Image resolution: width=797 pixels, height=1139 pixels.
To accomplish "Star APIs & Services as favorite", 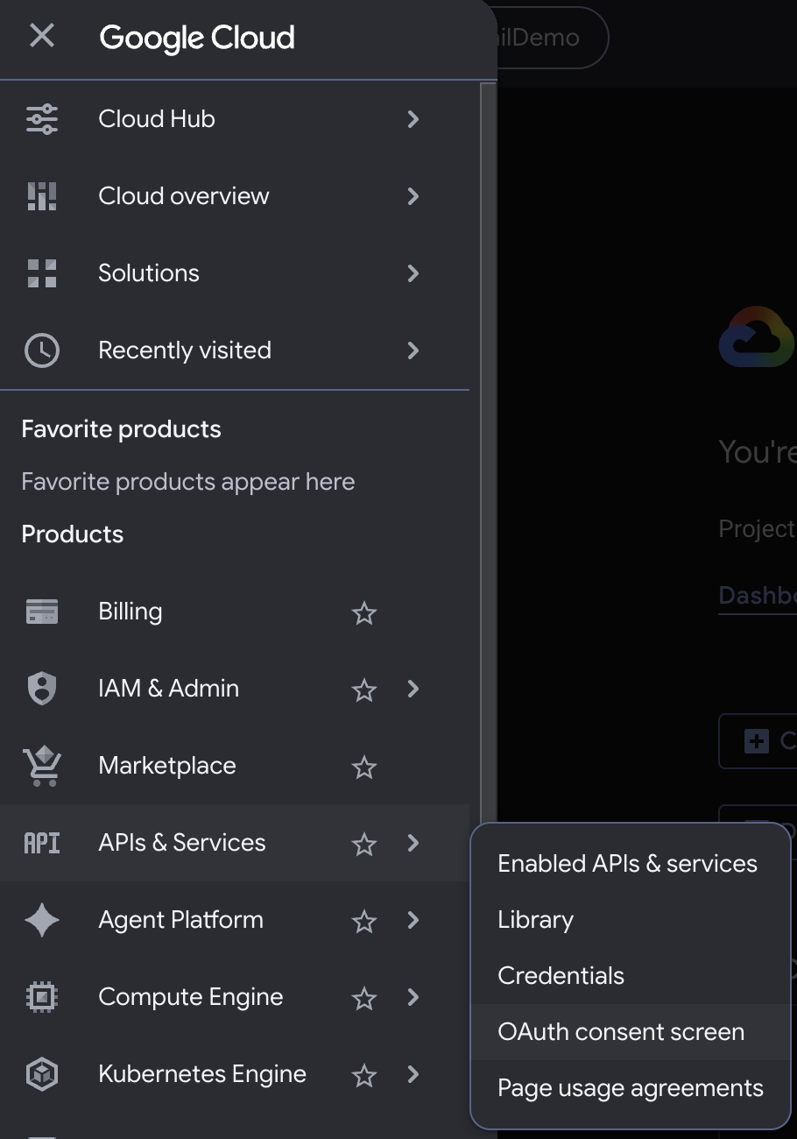I will click(363, 844).
